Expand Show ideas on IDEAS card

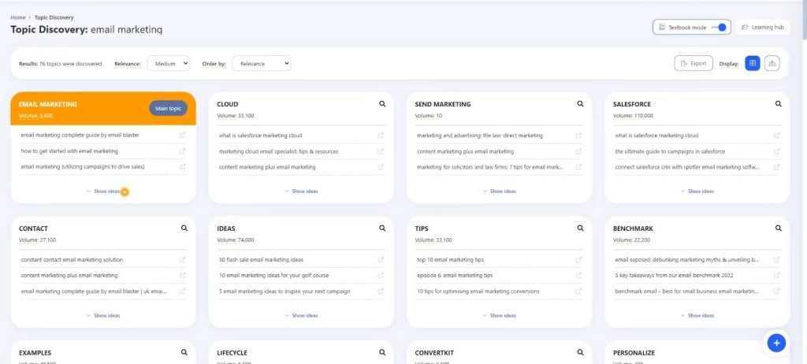click(x=302, y=315)
